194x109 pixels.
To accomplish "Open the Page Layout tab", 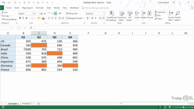I will pos(27,8).
